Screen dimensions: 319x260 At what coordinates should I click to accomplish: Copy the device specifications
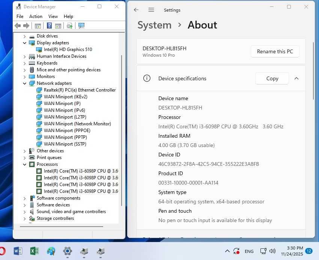pyautogui.click(x=272, y=78)
